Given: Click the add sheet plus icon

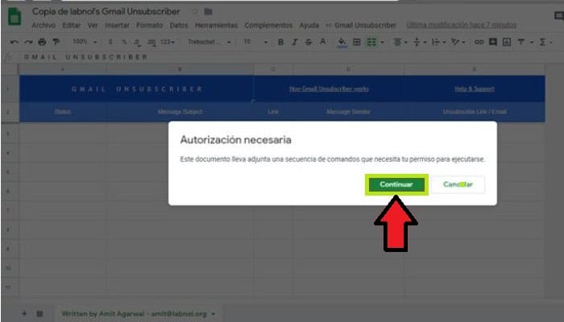Looking at the screenshot, I should point(24,314).
